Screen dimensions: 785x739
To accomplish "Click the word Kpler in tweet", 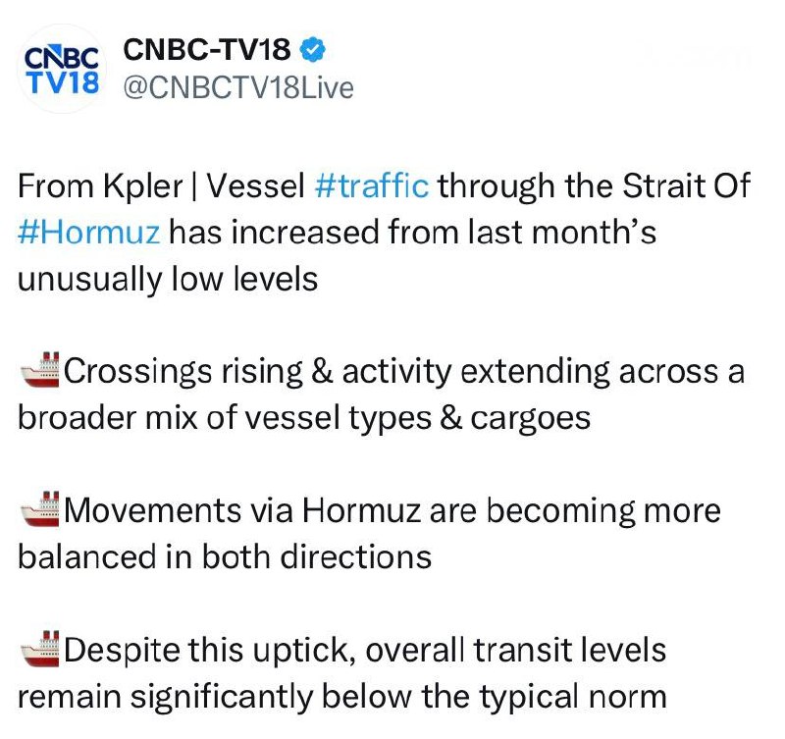I will pos(140,186).
